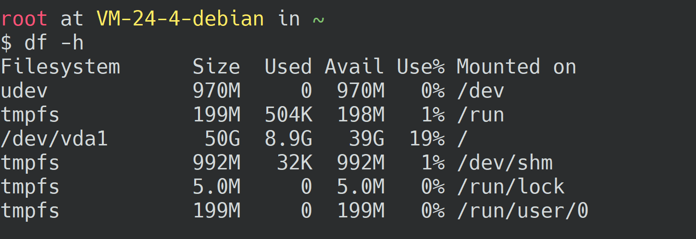This screenshot has width=696, height=239.
Task: Click the 'Size' column header
Action: (x=216, y=67)
